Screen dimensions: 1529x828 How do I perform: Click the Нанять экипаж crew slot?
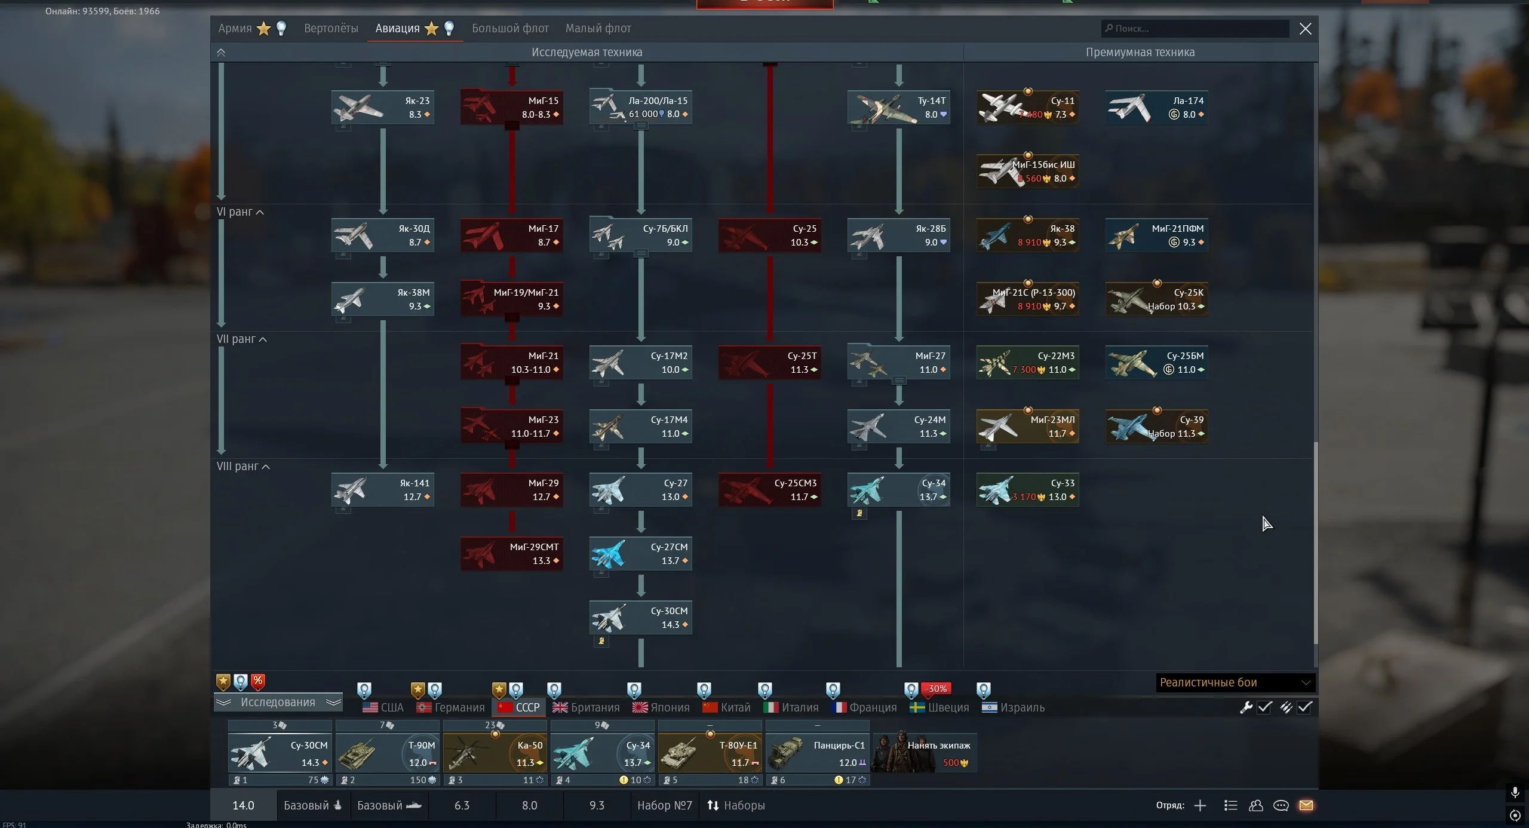pyautogui.click(x=925, y=753)
